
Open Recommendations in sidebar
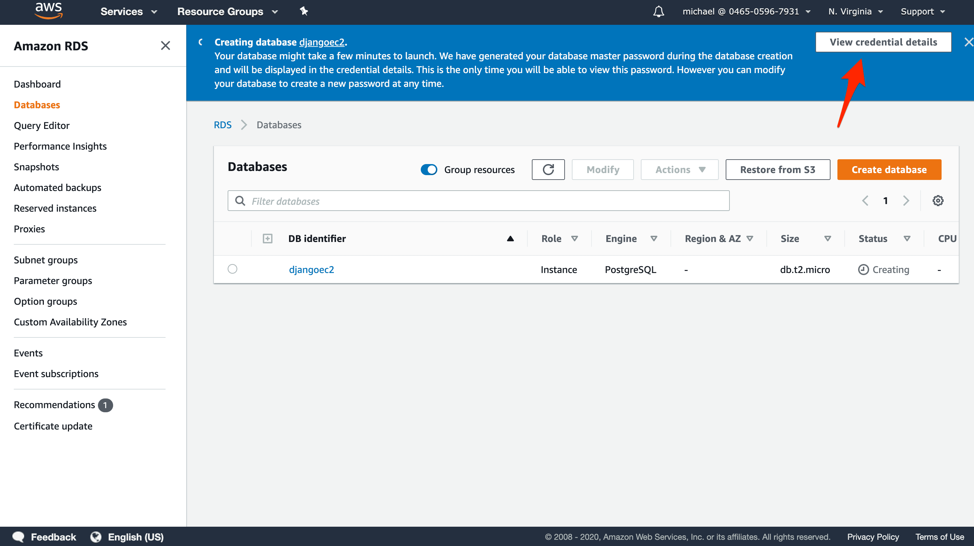pyautogui.click(x=54, y=405)
